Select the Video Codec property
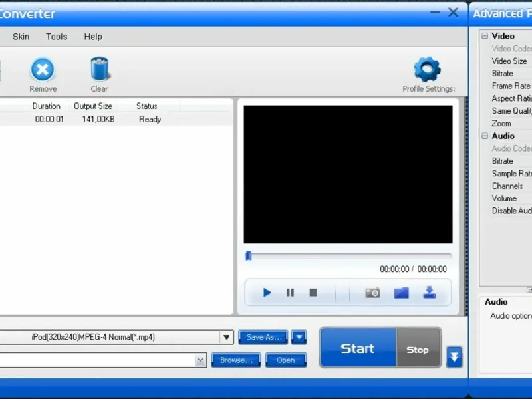 511,49
